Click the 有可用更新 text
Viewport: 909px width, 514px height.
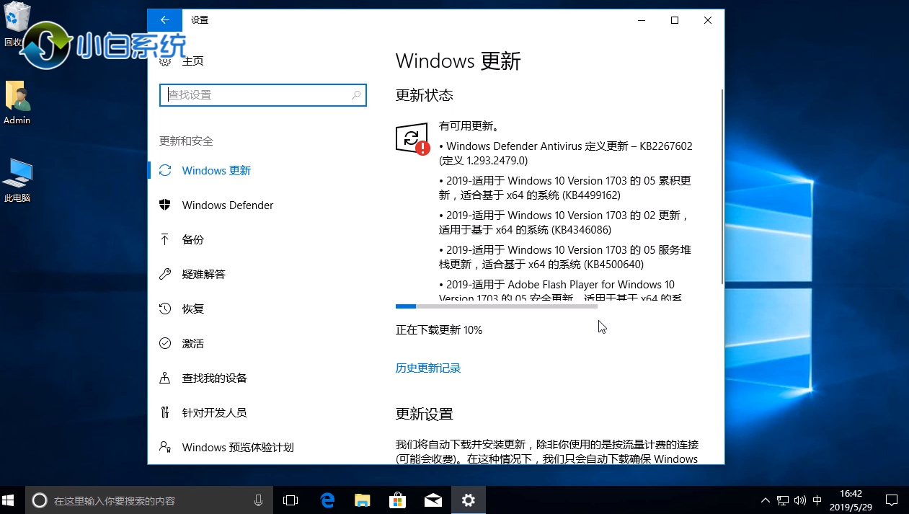469,126
